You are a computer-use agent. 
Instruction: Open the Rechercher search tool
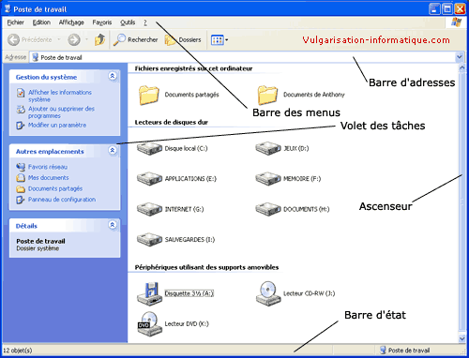[135, 39]
